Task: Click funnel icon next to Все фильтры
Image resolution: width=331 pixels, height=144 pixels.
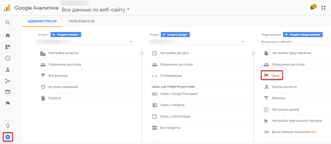Action: point(43,76)
